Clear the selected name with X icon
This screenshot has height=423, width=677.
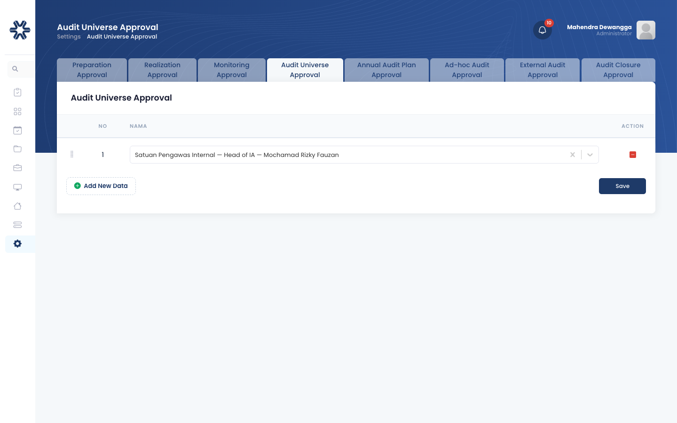pyautogui.click(x=573, y=155)
